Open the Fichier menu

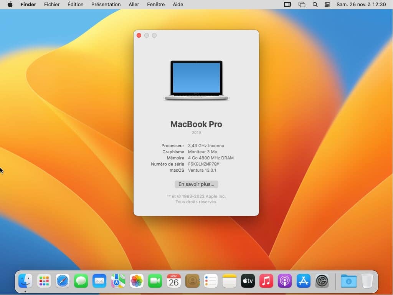coord(52,5)
